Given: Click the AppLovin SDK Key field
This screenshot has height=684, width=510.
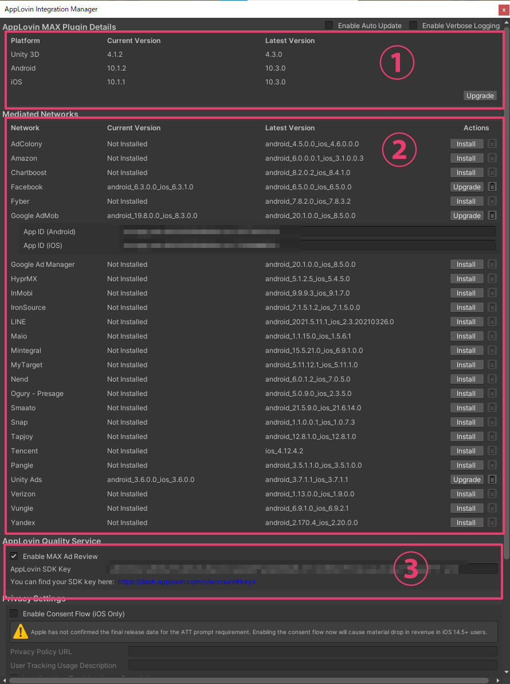Looking at the screenshot, I should coord(301,569).
